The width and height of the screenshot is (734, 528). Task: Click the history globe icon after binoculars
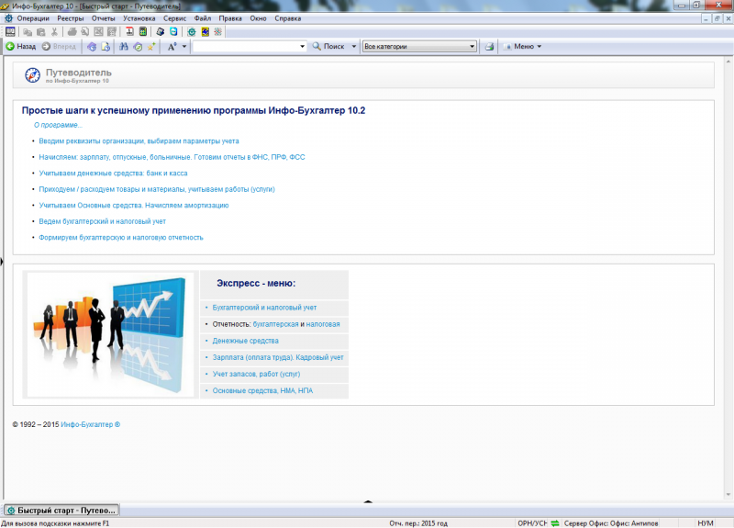(138, 47)
